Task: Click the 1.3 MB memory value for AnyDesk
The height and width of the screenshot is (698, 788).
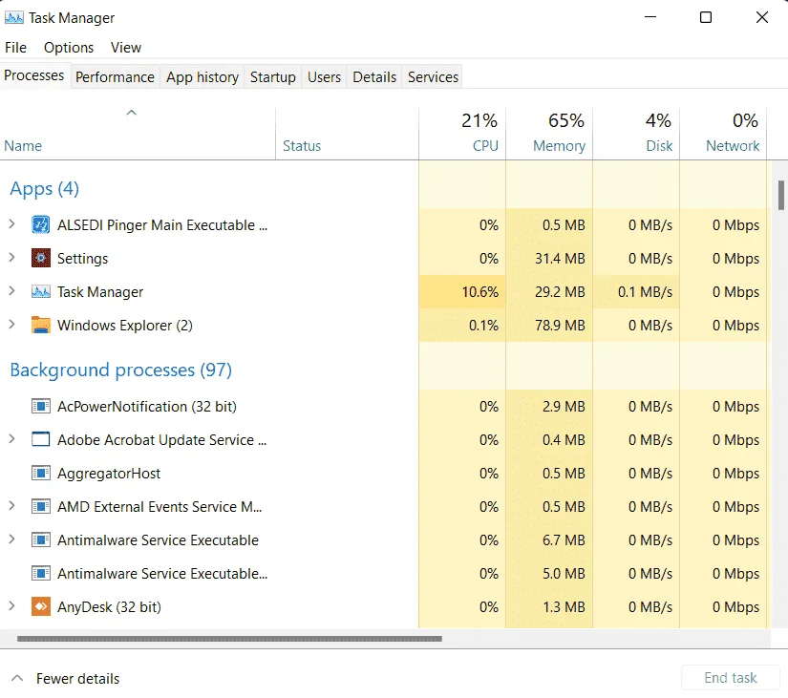Action: [564, 606]
